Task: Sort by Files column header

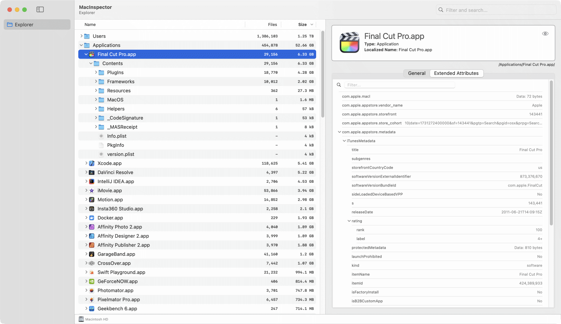Action: (272, 24)
